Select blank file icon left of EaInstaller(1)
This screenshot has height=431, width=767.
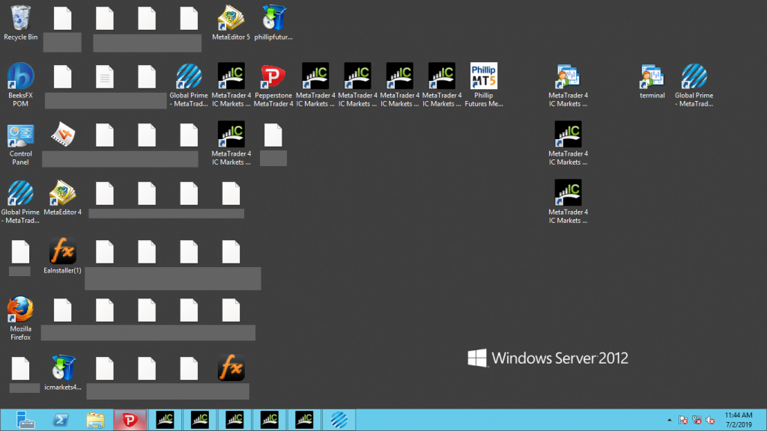20,251
